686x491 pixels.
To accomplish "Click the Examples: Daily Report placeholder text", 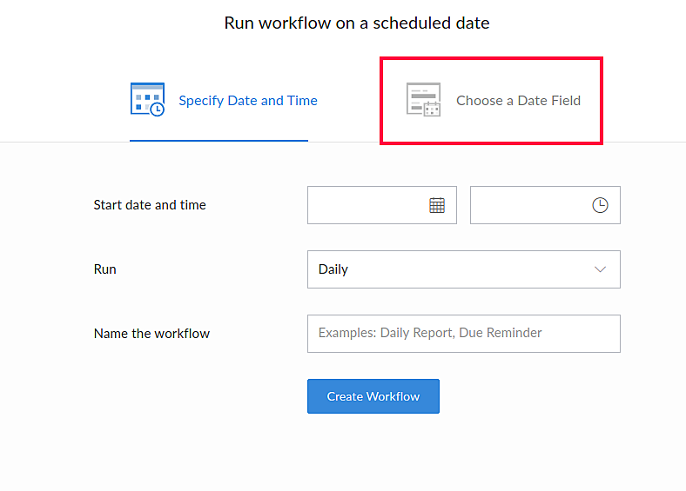I will pyautogui.click(x=430, y=333).
